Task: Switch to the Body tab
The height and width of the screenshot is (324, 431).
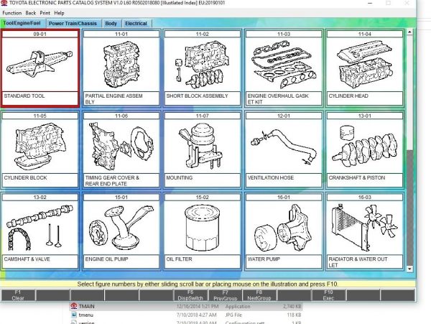Action: 111,24
